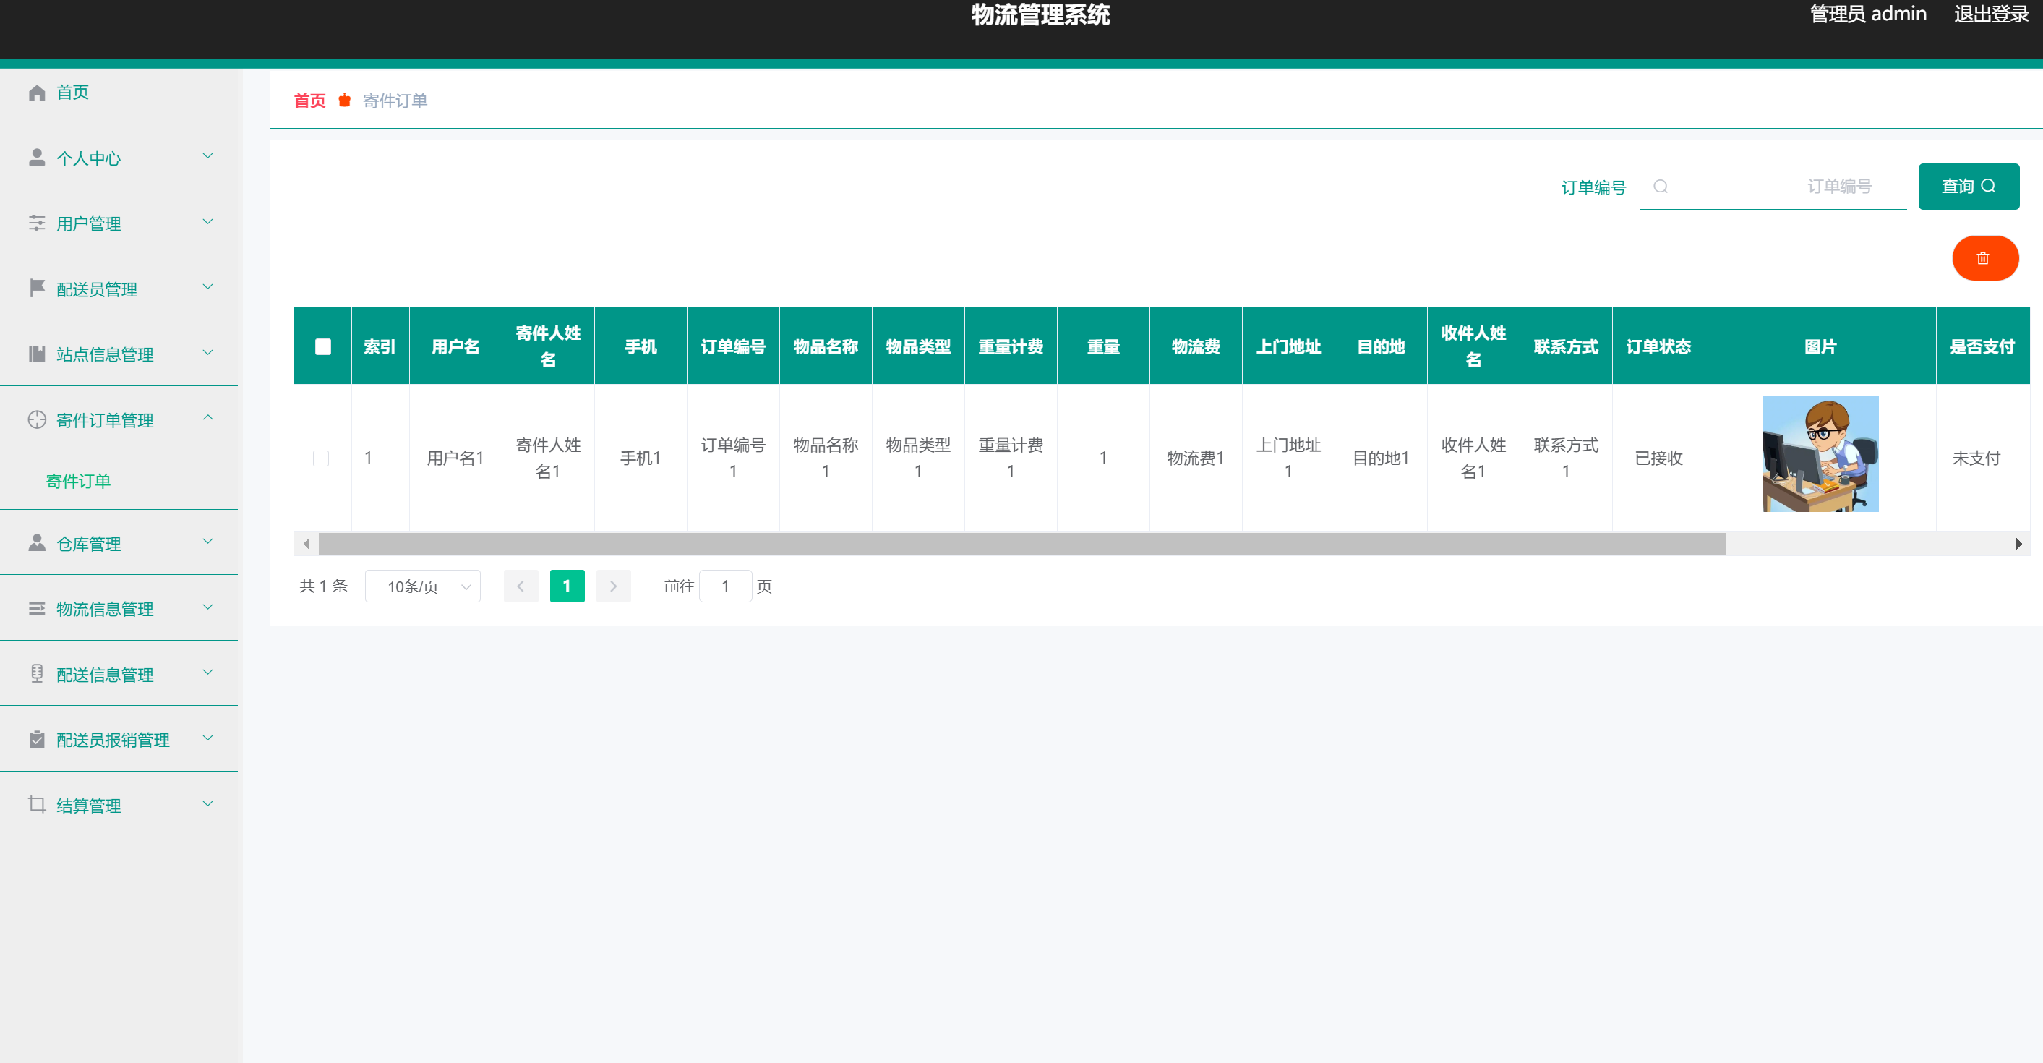Click the 退出登录 logout link
This screenshot has width=2043, height=1063.
point(1991,14)
